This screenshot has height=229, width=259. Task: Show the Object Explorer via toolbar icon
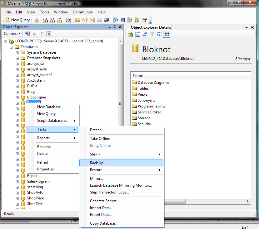pyautogui.click(x=130, y=20)
